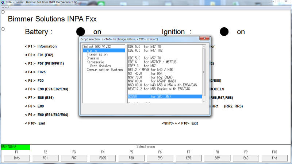Select MSD 80.0 for N43 N53 & N54

pyautogui.click(x=162, y=85)
